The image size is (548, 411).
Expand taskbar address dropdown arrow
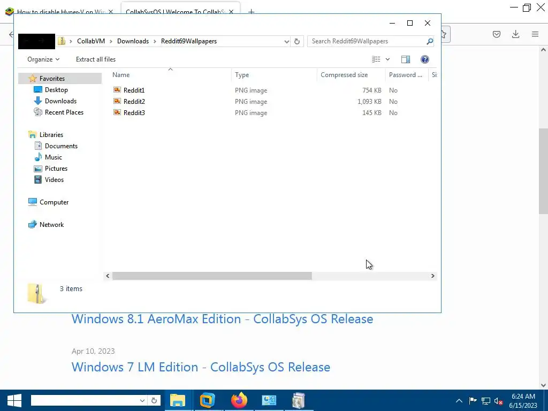click(x=142, y=400)
